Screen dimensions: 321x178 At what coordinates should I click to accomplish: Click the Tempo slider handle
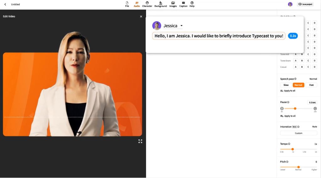293,149
